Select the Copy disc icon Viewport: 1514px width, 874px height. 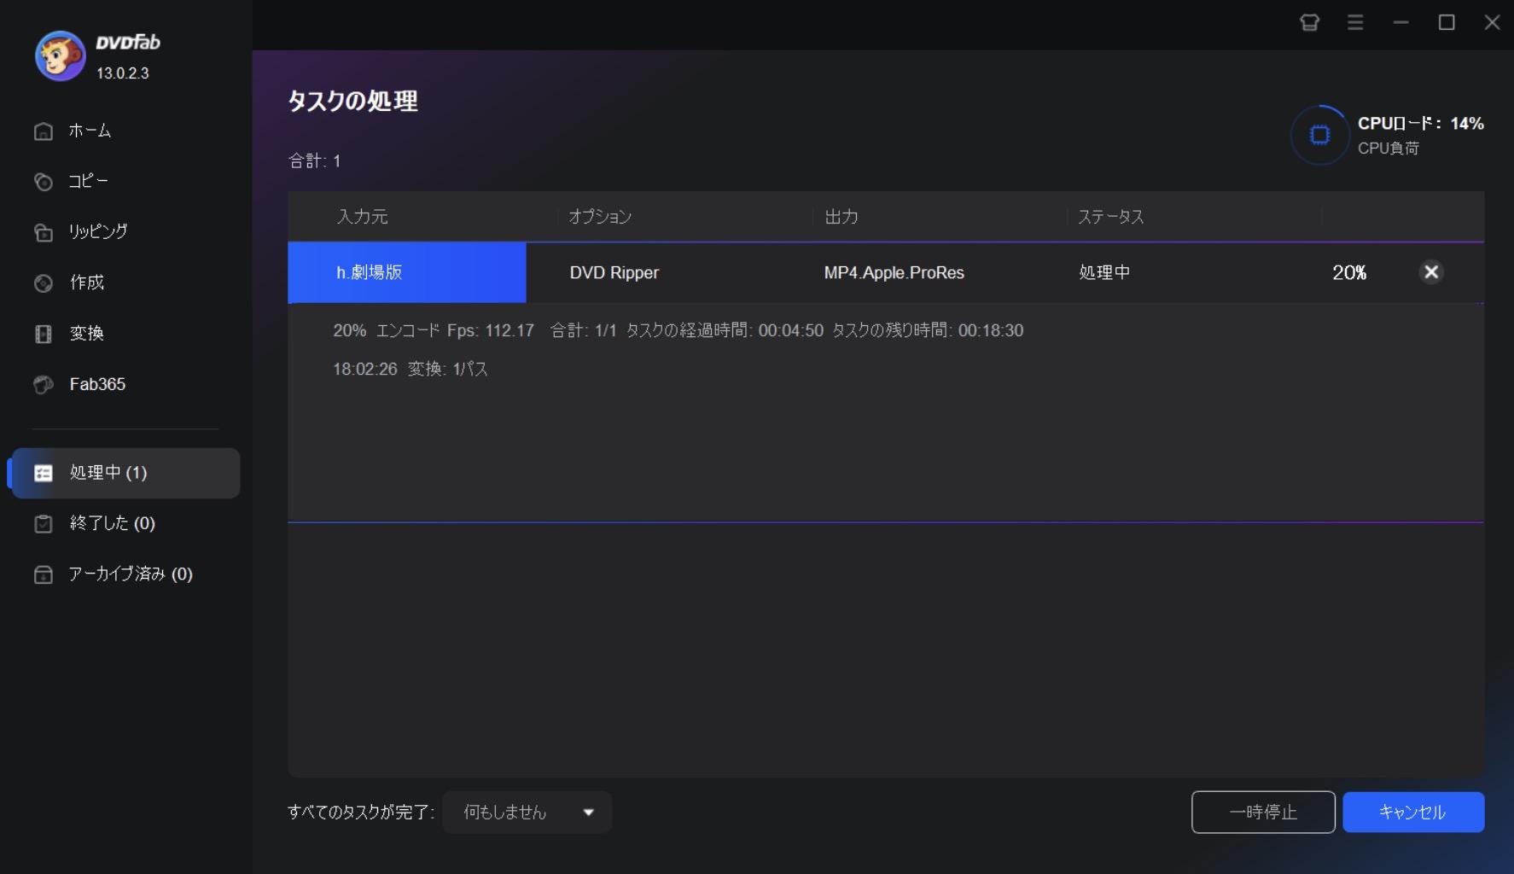point(44,182)
